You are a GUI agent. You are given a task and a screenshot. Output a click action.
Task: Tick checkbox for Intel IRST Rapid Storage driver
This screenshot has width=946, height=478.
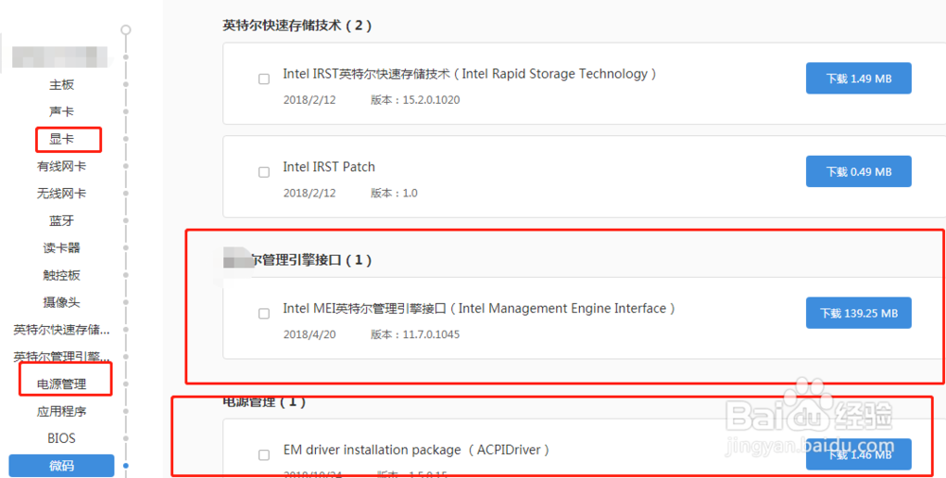[x=264, y=79]
